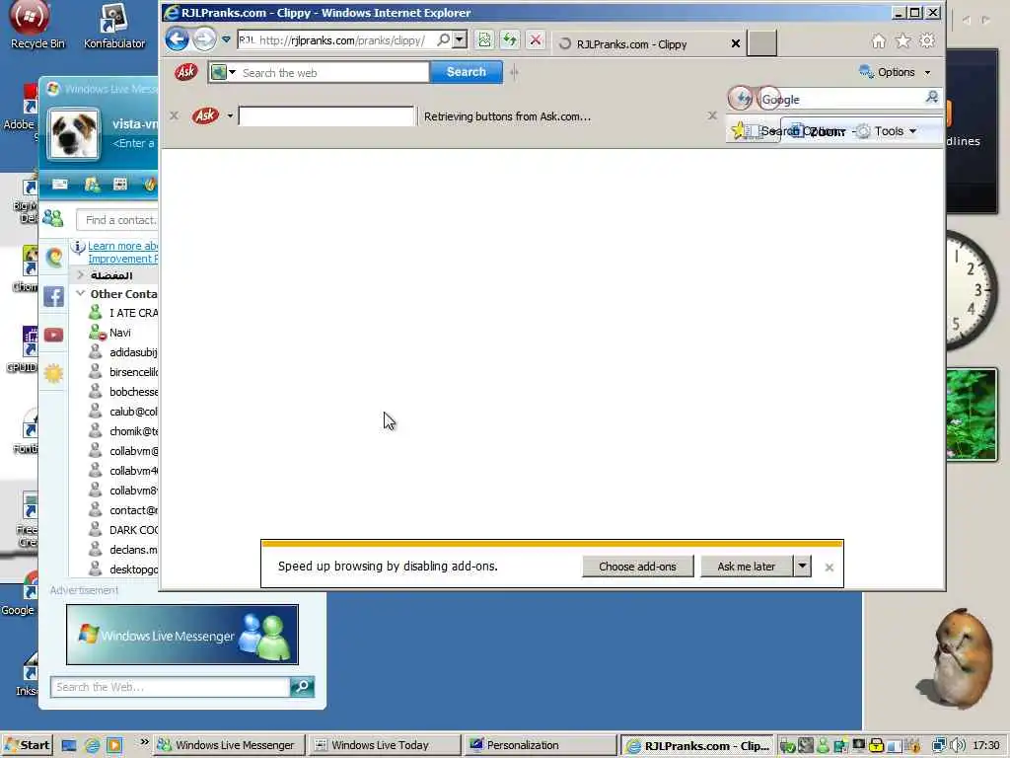
Task: Click the Ask logo on upper toolbar
Action: [186, 71]
